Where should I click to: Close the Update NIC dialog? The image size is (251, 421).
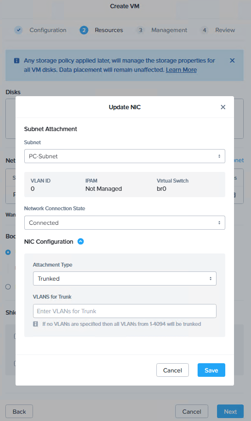point(223,107)
